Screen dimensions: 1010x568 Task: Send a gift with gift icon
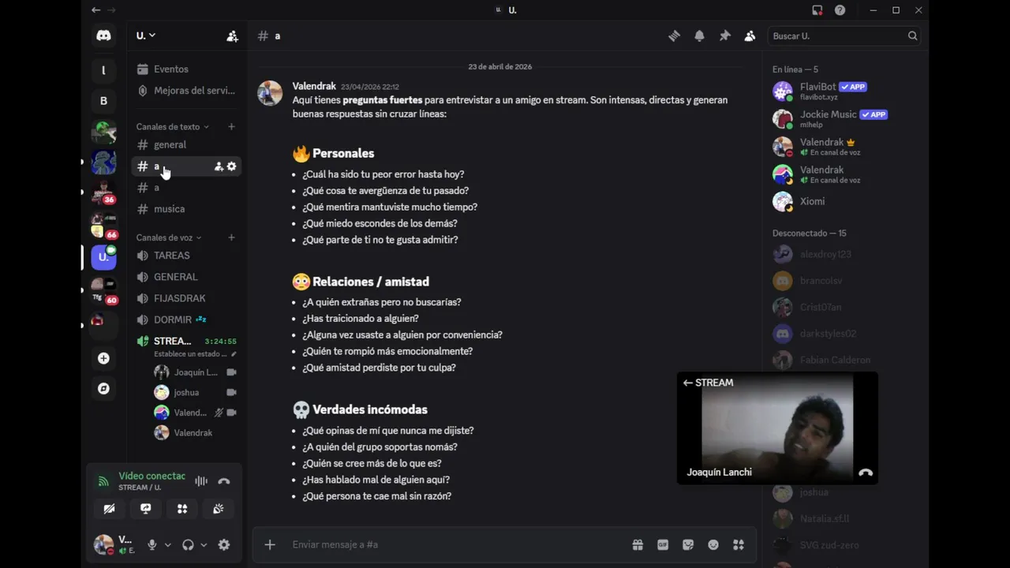coord(638,544)
